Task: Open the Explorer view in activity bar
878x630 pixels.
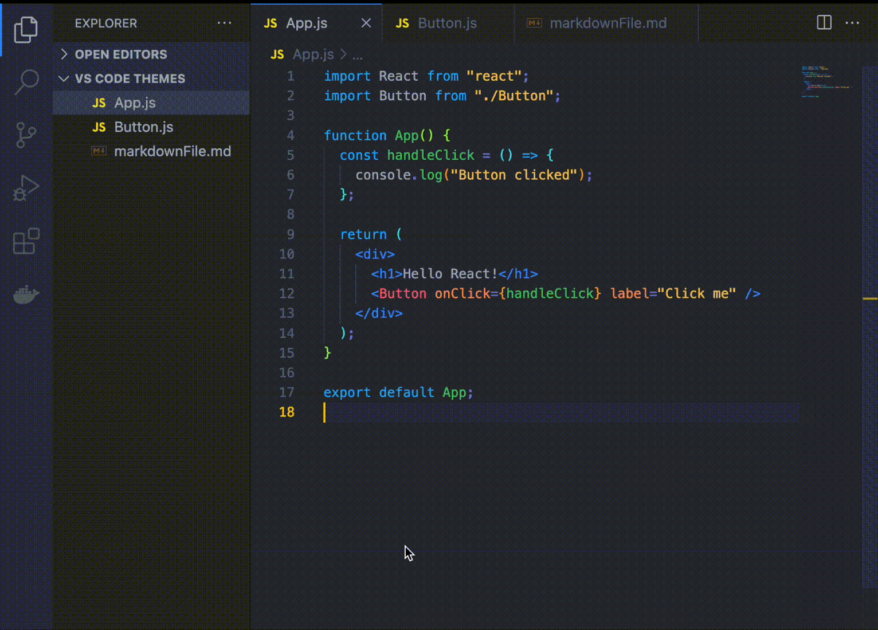Action: (x=26, y=29)
